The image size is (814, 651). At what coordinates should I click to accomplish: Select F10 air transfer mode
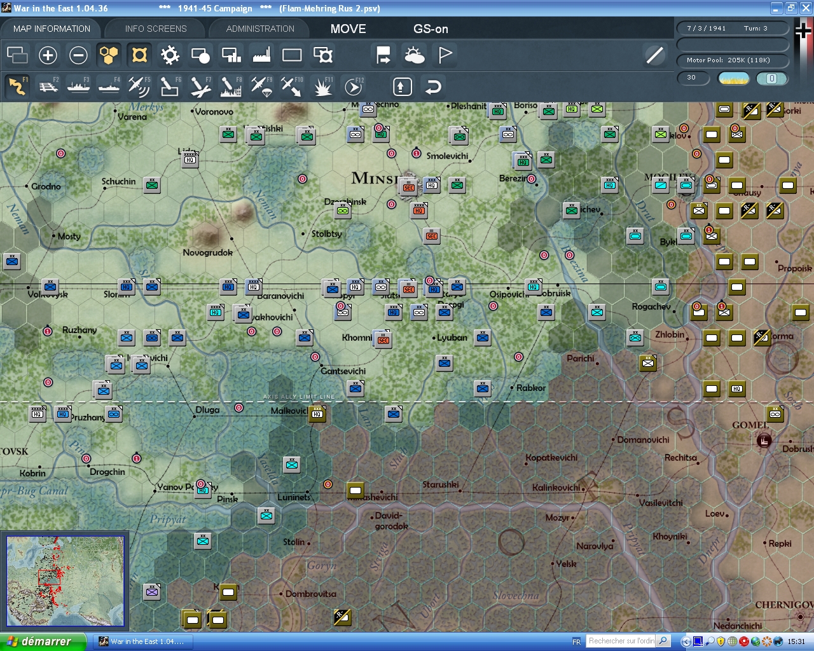(292, 86)
